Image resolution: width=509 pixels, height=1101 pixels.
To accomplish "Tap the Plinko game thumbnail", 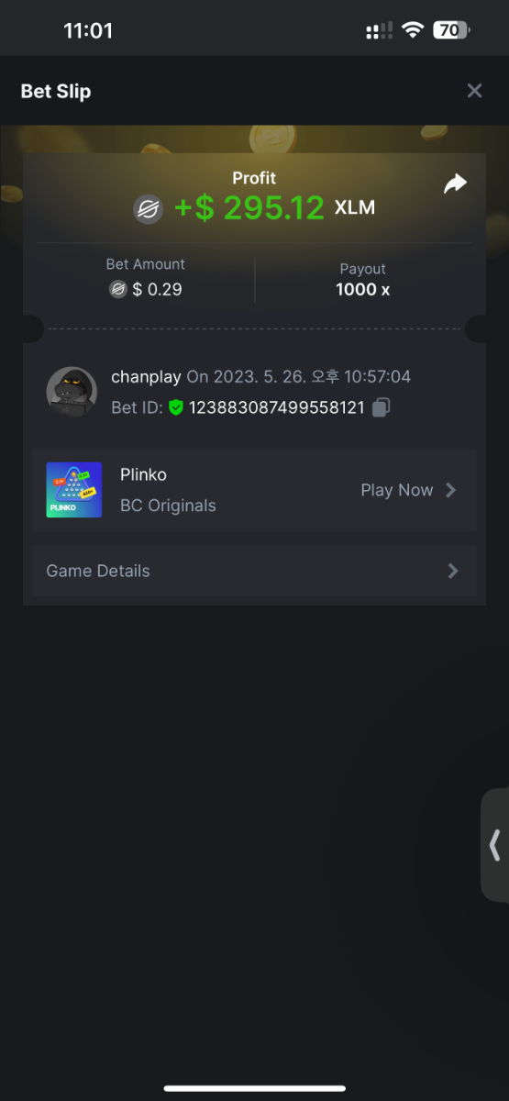I will [x=74, y=490].
